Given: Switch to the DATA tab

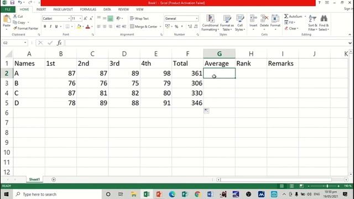Looking at the screenshot, I should (x=107, y=9).
